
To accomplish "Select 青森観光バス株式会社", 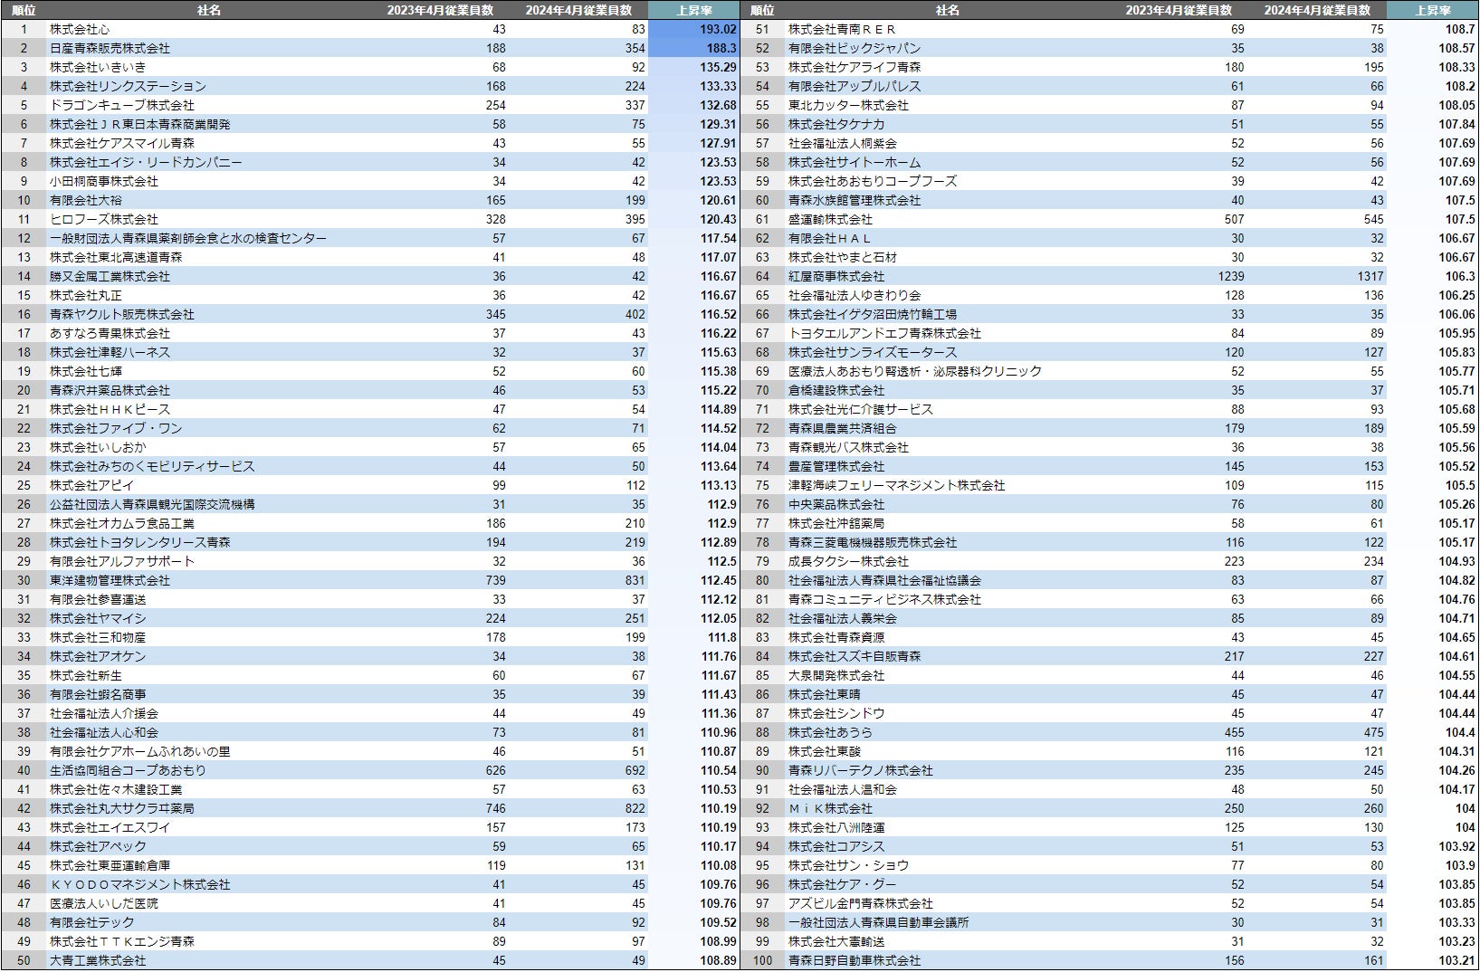I will 848,447.
